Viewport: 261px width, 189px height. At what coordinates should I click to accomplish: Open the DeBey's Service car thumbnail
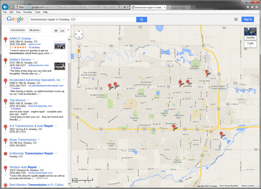click(x=60, y=66)
